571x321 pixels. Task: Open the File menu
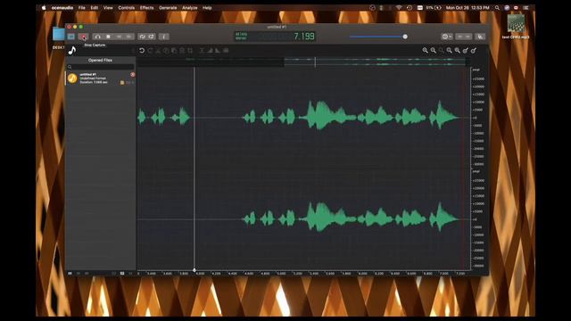[81, 8]
